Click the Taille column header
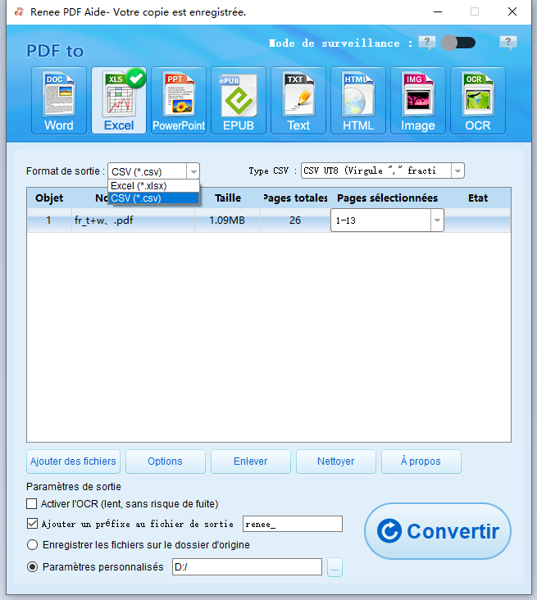The height and width of the screenshot is (600, 537). [x=228, y=198]
